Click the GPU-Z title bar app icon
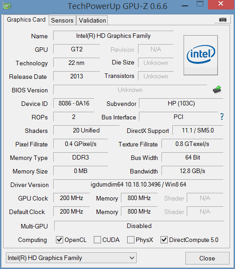The width and height of the screenshot is (235, 269). [7, 6]
